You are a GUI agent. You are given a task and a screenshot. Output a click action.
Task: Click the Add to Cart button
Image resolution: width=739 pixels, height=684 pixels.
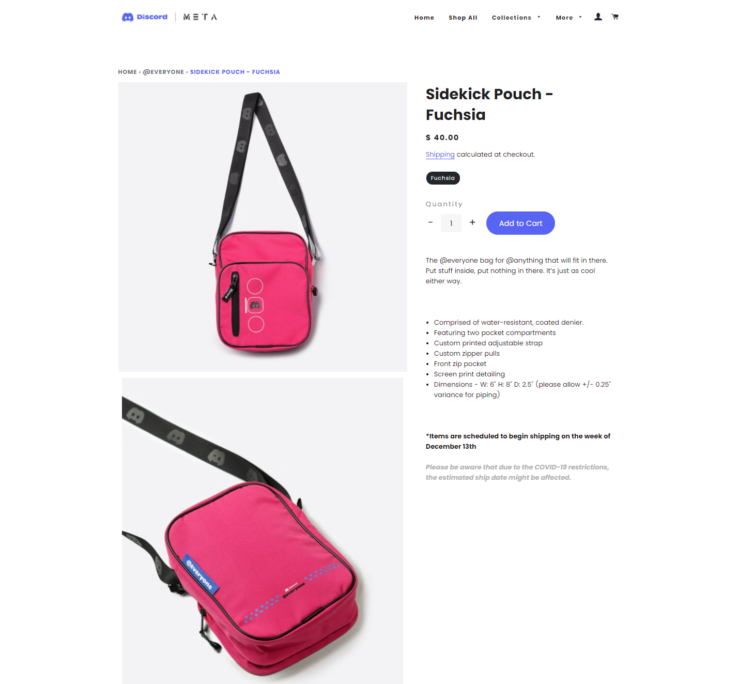click(x=520, y=223)
